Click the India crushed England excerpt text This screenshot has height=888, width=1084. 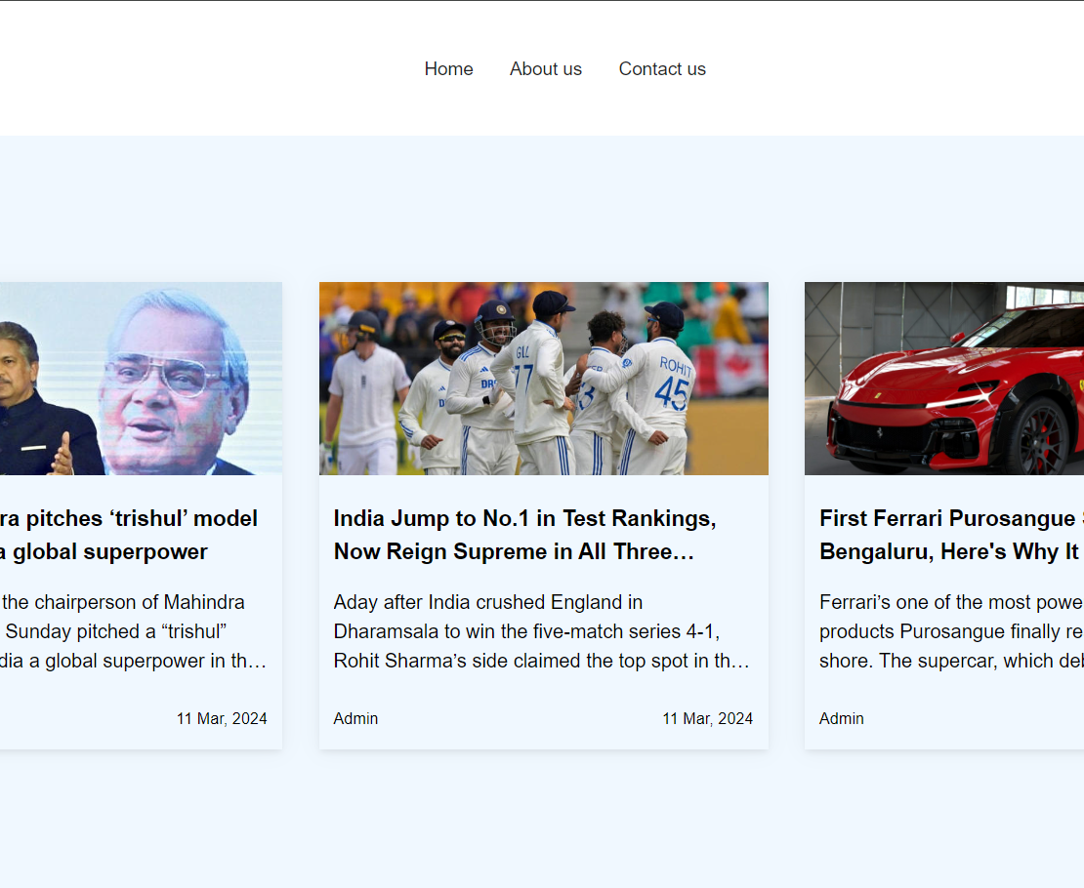(x=541, y=631)
